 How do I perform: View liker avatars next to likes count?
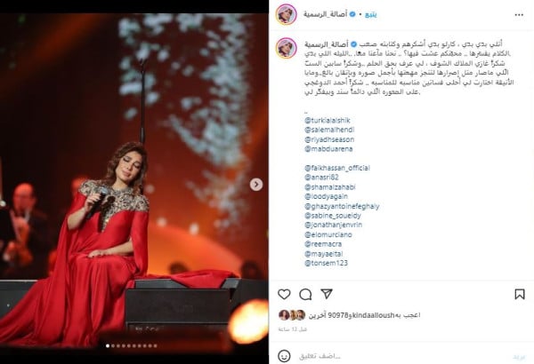(292, 315)
